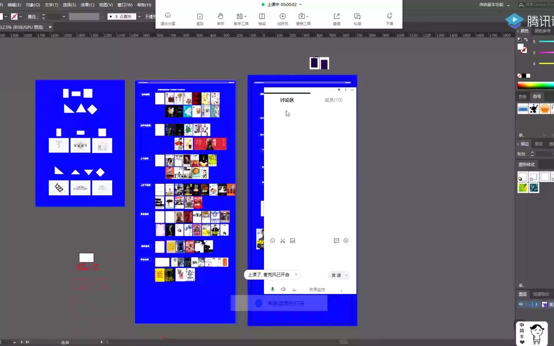Click the scissors screenshot icon in chat

point(283,241)
